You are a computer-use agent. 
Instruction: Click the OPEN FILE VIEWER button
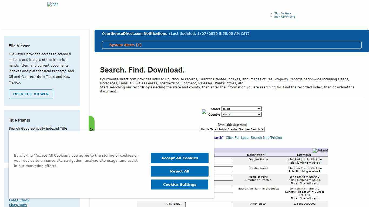pyautogui.click(x=31, y=94)
